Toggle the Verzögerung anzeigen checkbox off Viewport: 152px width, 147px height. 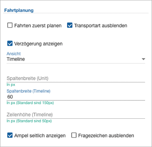pos(10,44)
